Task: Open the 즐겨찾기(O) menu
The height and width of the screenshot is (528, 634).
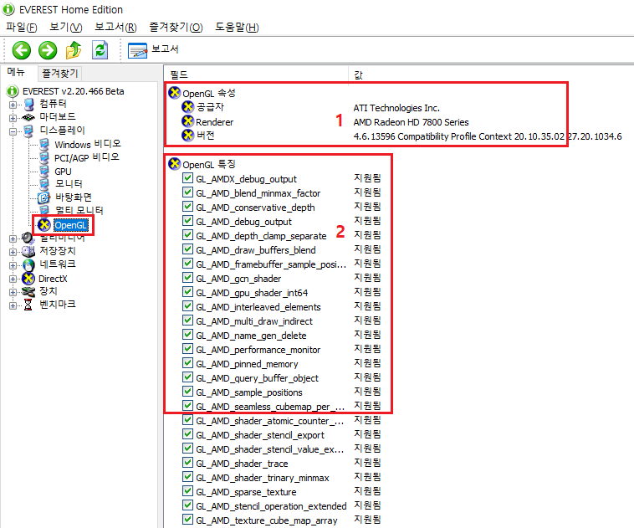Action: (x=176, y=27)
